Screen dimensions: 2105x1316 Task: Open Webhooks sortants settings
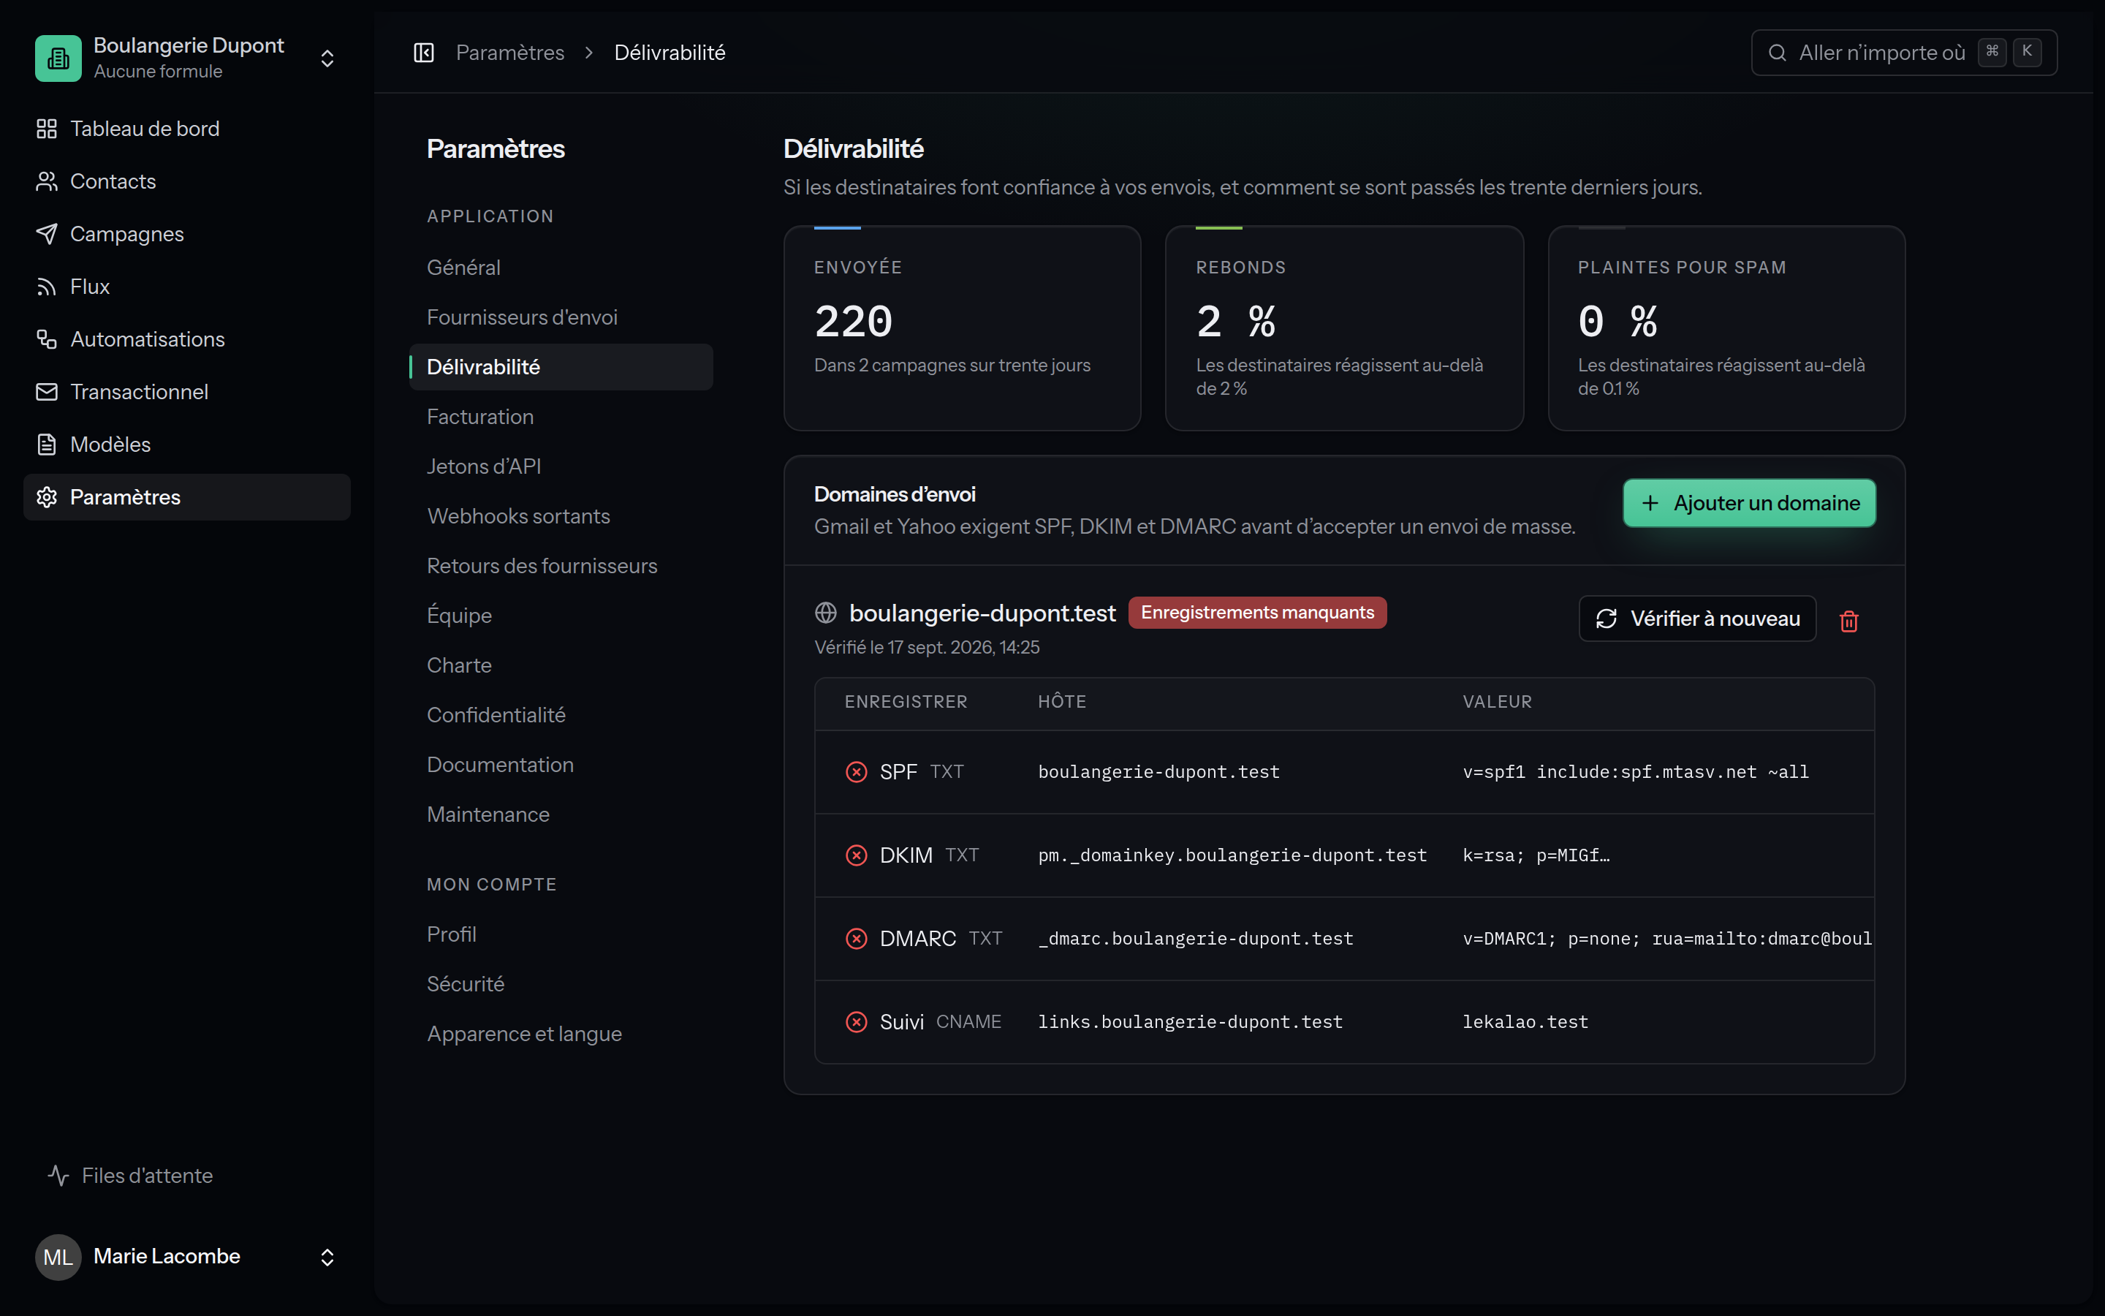click(x=561, y=516)
